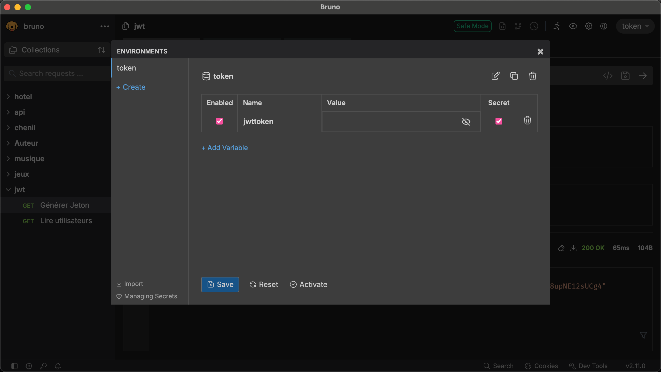This screenshot has height=372, width=661.
Task: Open the Lire utilisateurs request
Action: coord(66,221)
